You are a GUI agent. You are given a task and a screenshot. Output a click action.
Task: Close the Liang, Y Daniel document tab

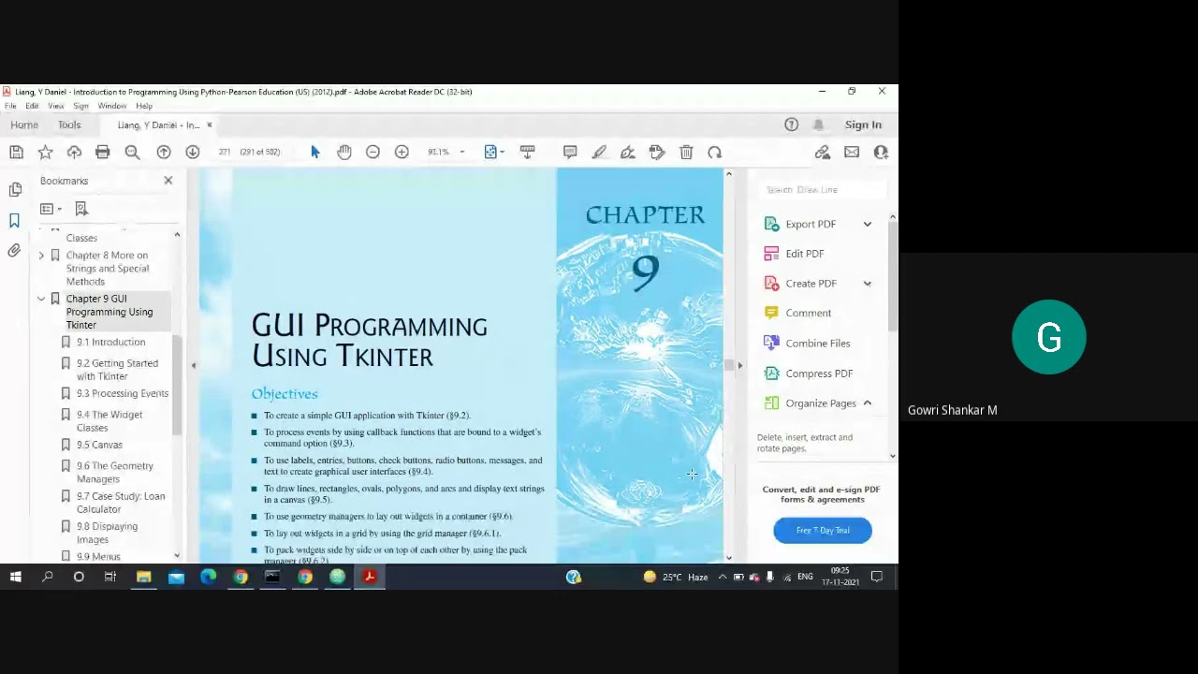coord(210,125)
